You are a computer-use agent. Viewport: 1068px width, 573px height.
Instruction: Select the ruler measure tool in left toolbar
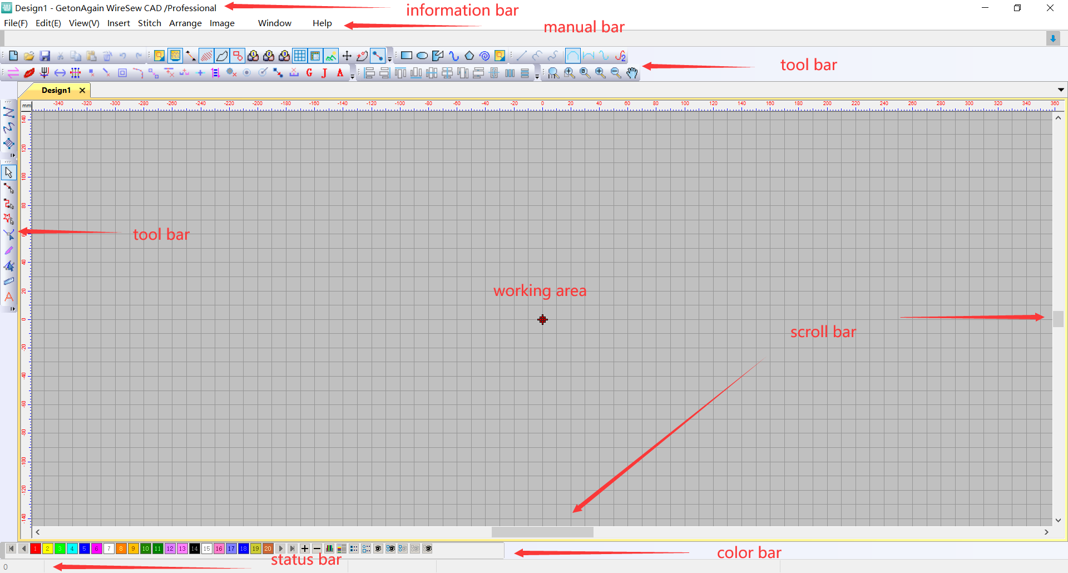(x=9, y=281)
